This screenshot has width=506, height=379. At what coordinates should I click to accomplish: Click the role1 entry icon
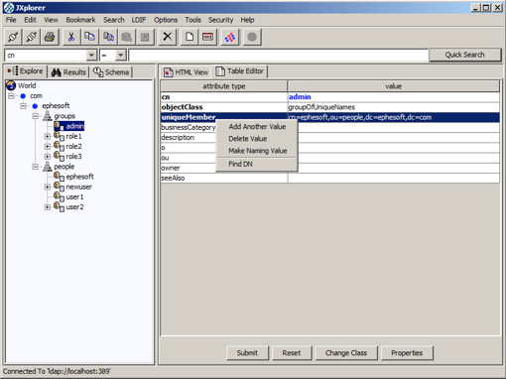click(x=60, y=136)
